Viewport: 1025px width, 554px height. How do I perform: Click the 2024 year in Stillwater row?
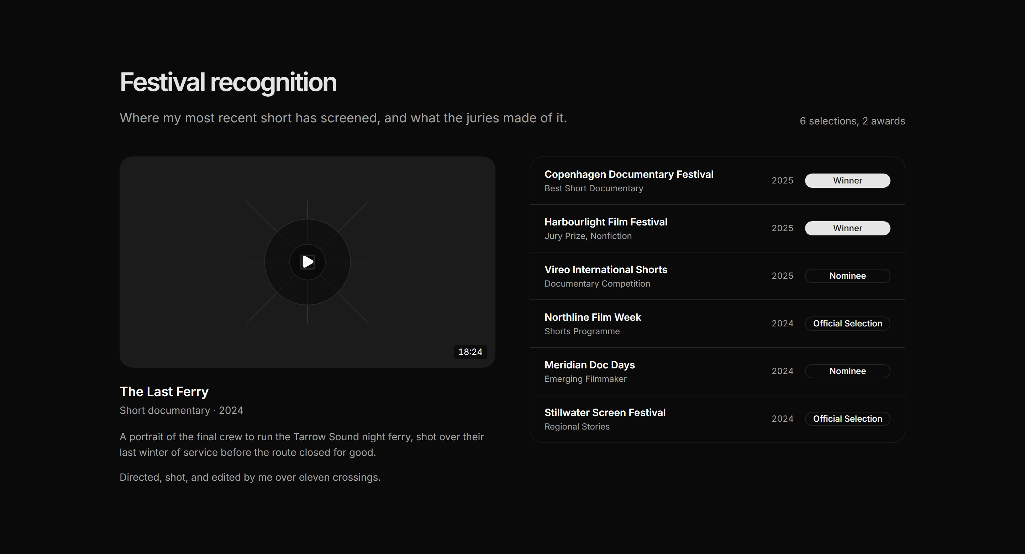pyautogui.click(x=782, y=419)
